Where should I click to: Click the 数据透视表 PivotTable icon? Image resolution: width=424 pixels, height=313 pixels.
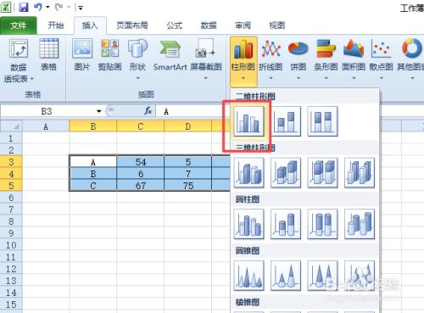pos(19,48)
